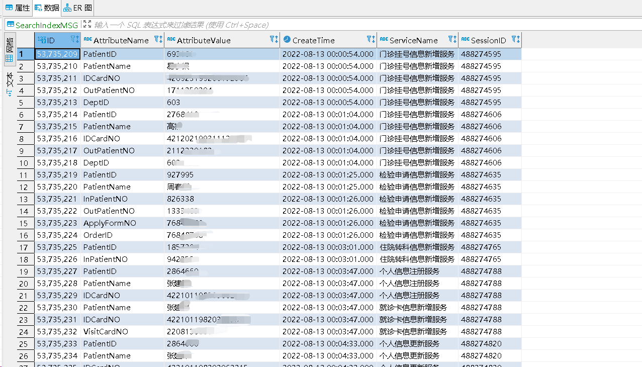
Task: Switch to 网格 grid view
Action: [10, 49]
